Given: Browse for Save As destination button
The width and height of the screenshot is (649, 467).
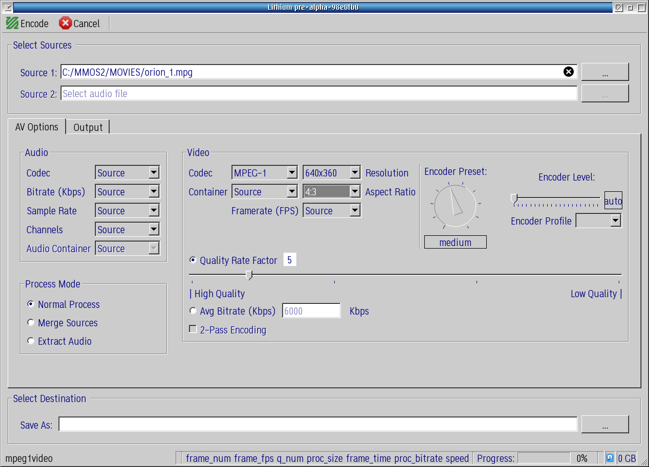Looking at the screenshot, I should (x=605, y=425).
